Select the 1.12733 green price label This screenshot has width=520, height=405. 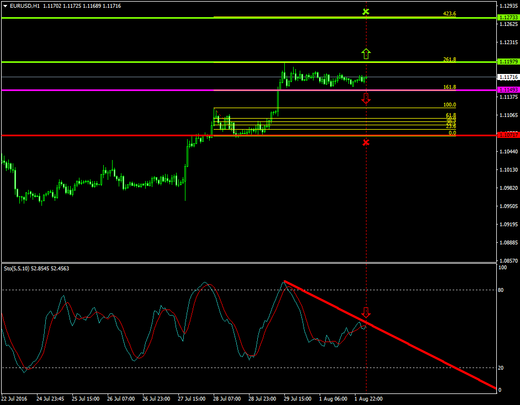pos(507,18)
